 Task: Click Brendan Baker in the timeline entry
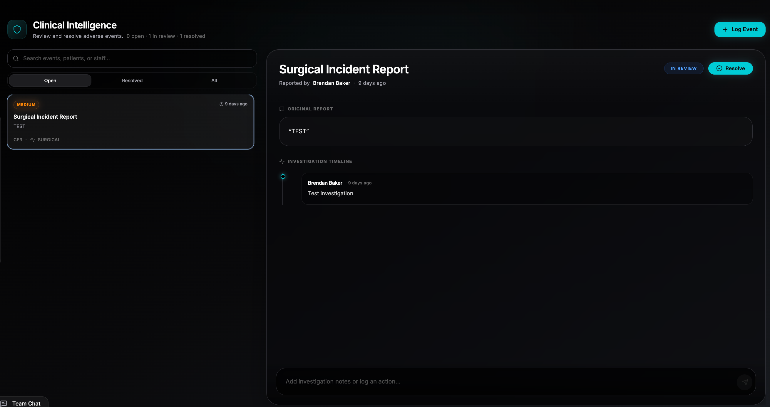click(x=325, y=183)
